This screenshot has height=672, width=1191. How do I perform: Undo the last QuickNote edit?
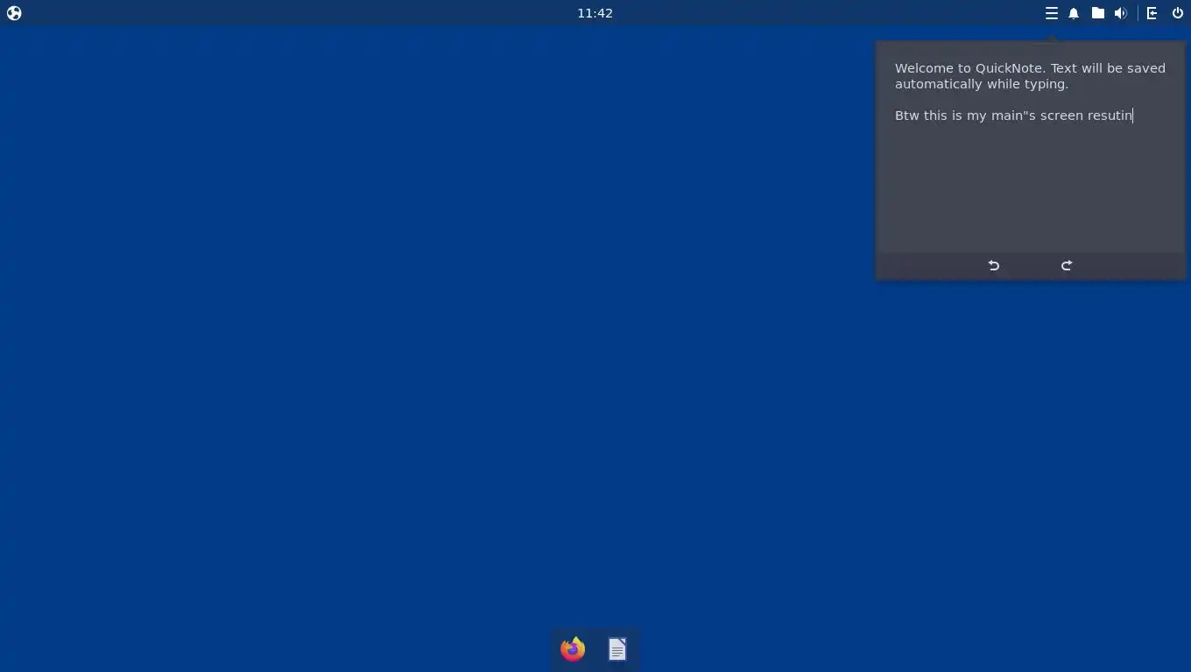(994, 265)
